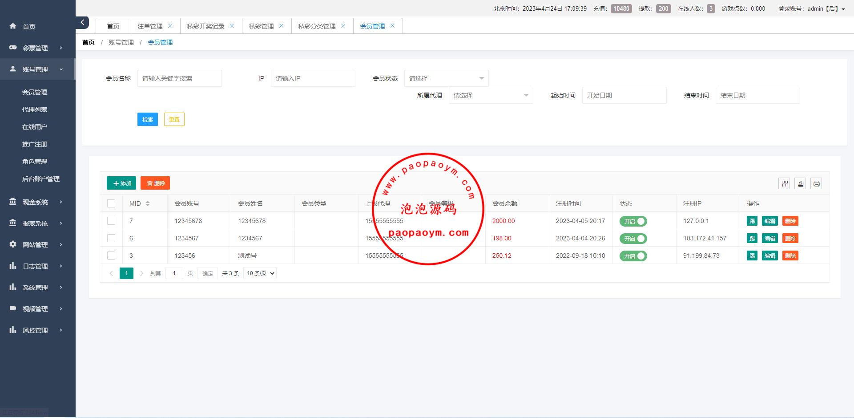Click the 会员名称 search input field
854x418 pixels.
(179, 78)
